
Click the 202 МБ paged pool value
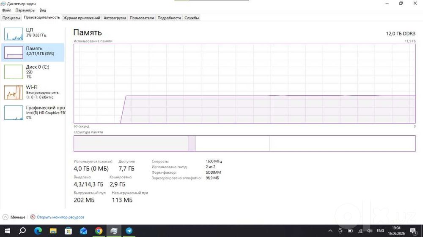pyautogui.click(x=84, y=200)
